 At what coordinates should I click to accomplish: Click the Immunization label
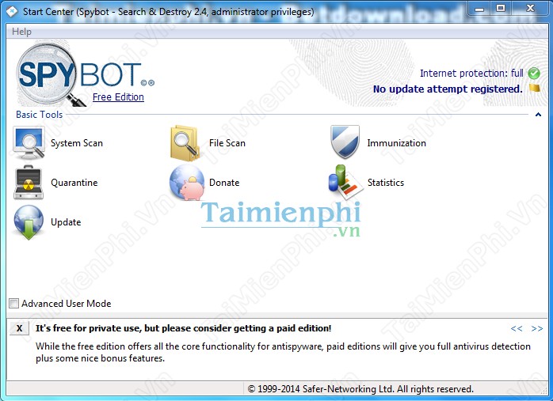pyautogui.click(x=396, y=143)
